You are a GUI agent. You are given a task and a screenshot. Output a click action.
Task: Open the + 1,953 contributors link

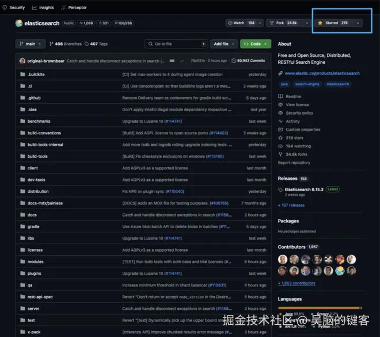297,283
